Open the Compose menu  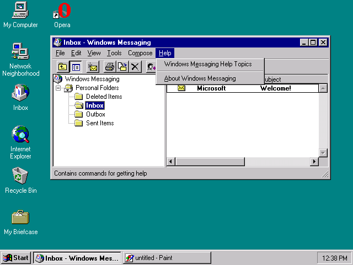[140, 53]
